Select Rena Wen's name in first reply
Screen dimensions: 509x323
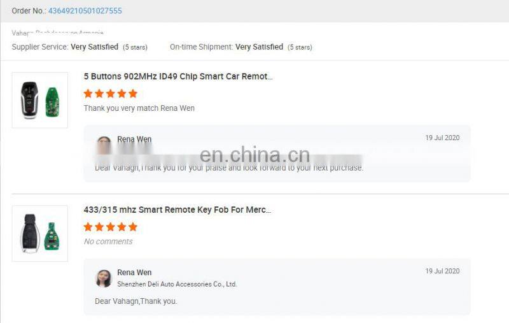(x=134, y=139)
